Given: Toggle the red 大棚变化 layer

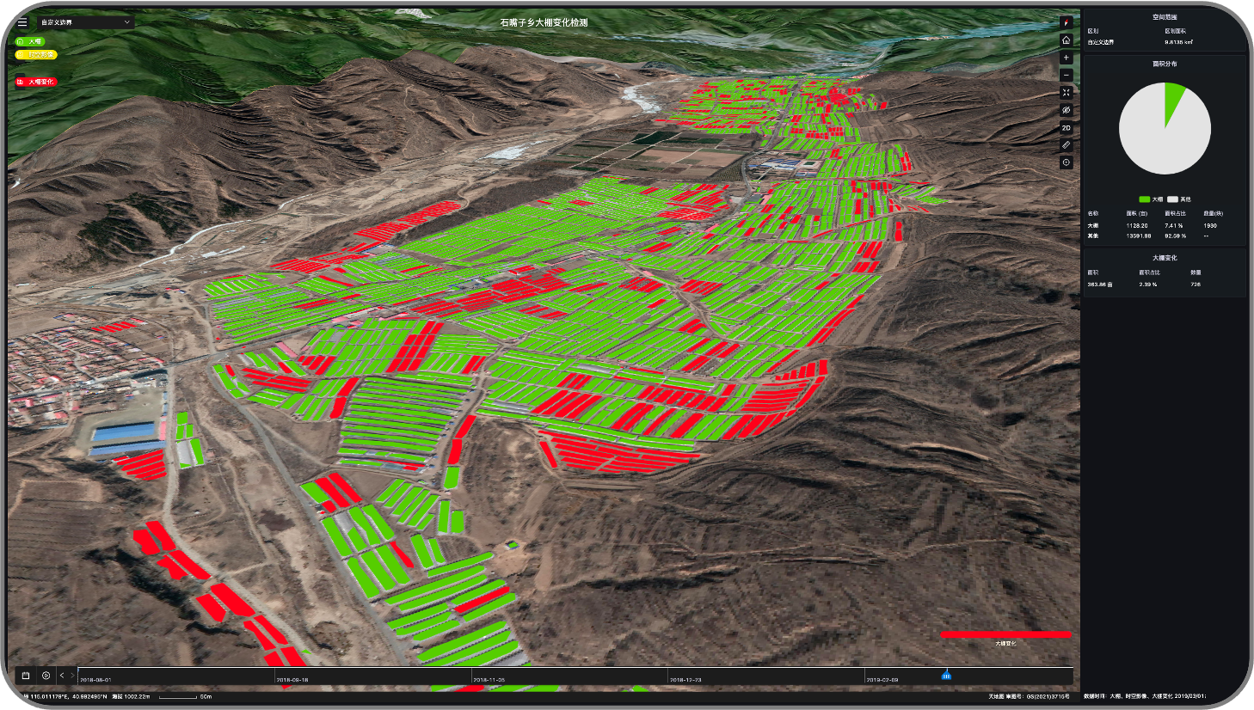Looking at the screenshot, I should (36, 82).
